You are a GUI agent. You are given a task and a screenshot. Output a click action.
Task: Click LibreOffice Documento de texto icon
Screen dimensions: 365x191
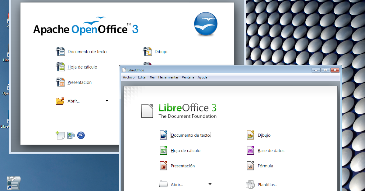(163, 135)
